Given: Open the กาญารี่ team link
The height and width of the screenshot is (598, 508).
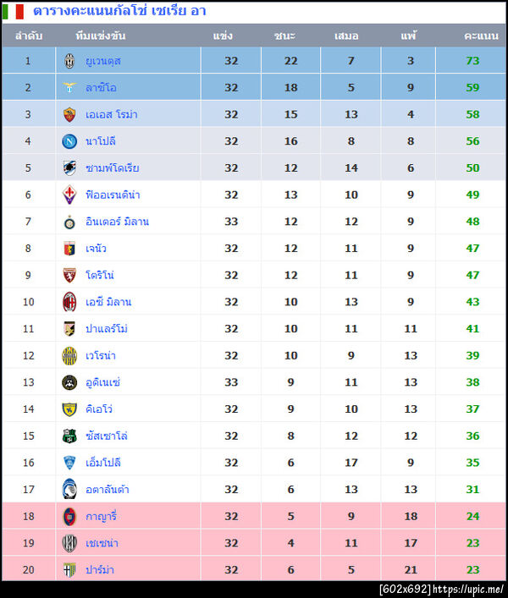Looking at the screenshot, I should [100, 516].
